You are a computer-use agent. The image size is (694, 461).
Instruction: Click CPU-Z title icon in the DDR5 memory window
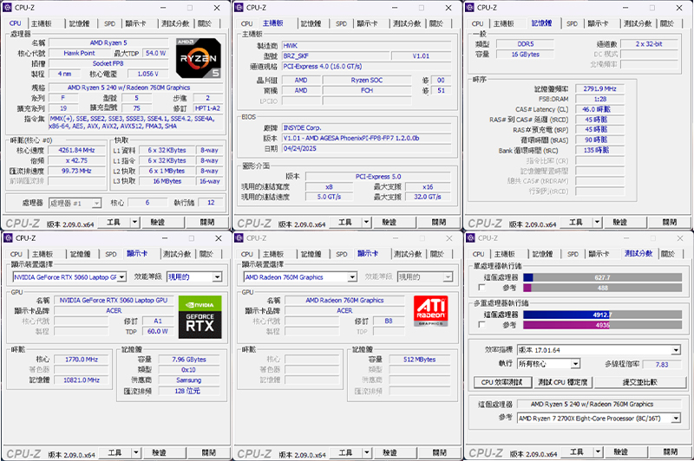pyautogui.click(x=470, y=8)
